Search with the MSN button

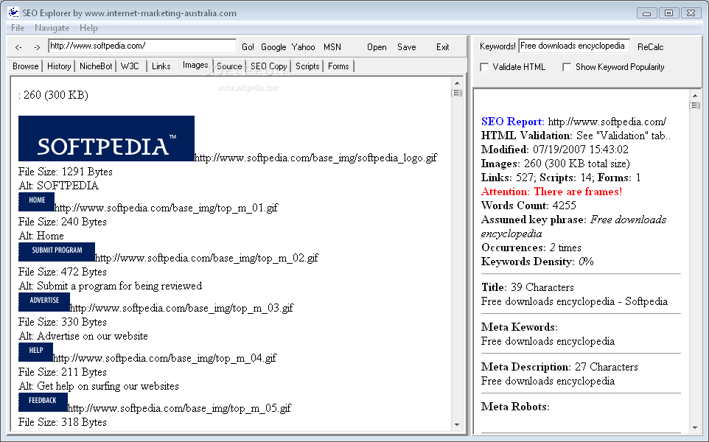(332, 47)
